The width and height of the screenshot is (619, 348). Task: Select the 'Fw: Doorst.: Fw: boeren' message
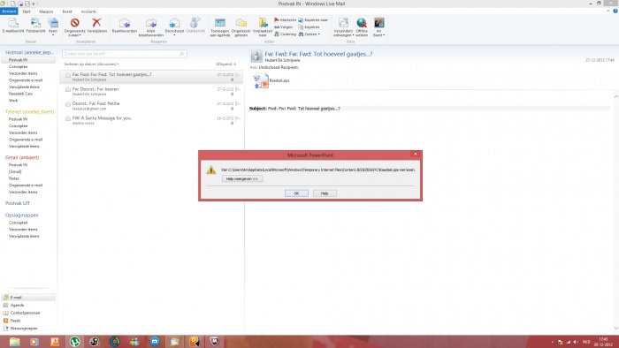pos(151,92)
